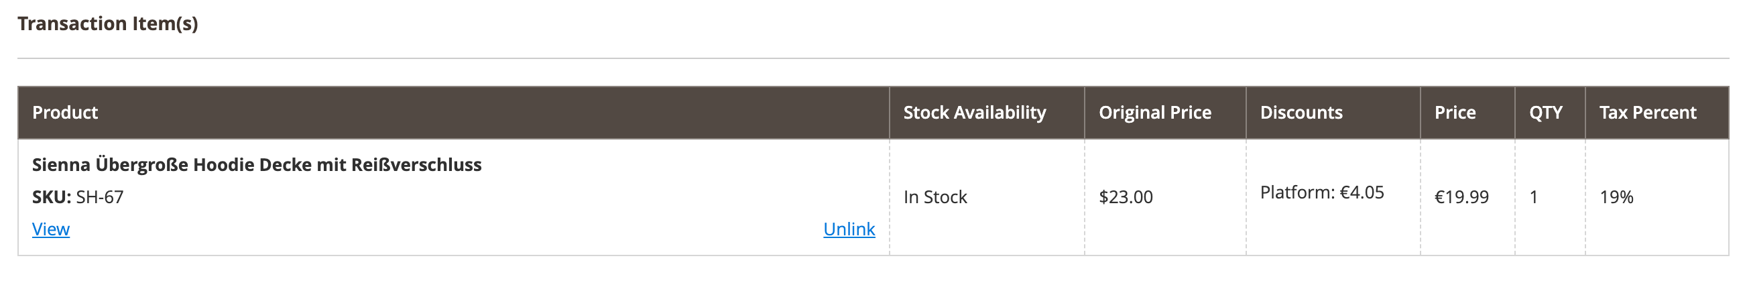1747x287 pixels.
Task: Select the Stock Availability column header
Action: pos(974,113)
